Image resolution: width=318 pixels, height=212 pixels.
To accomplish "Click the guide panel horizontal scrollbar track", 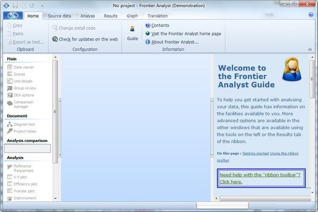I will pos(266,198).
